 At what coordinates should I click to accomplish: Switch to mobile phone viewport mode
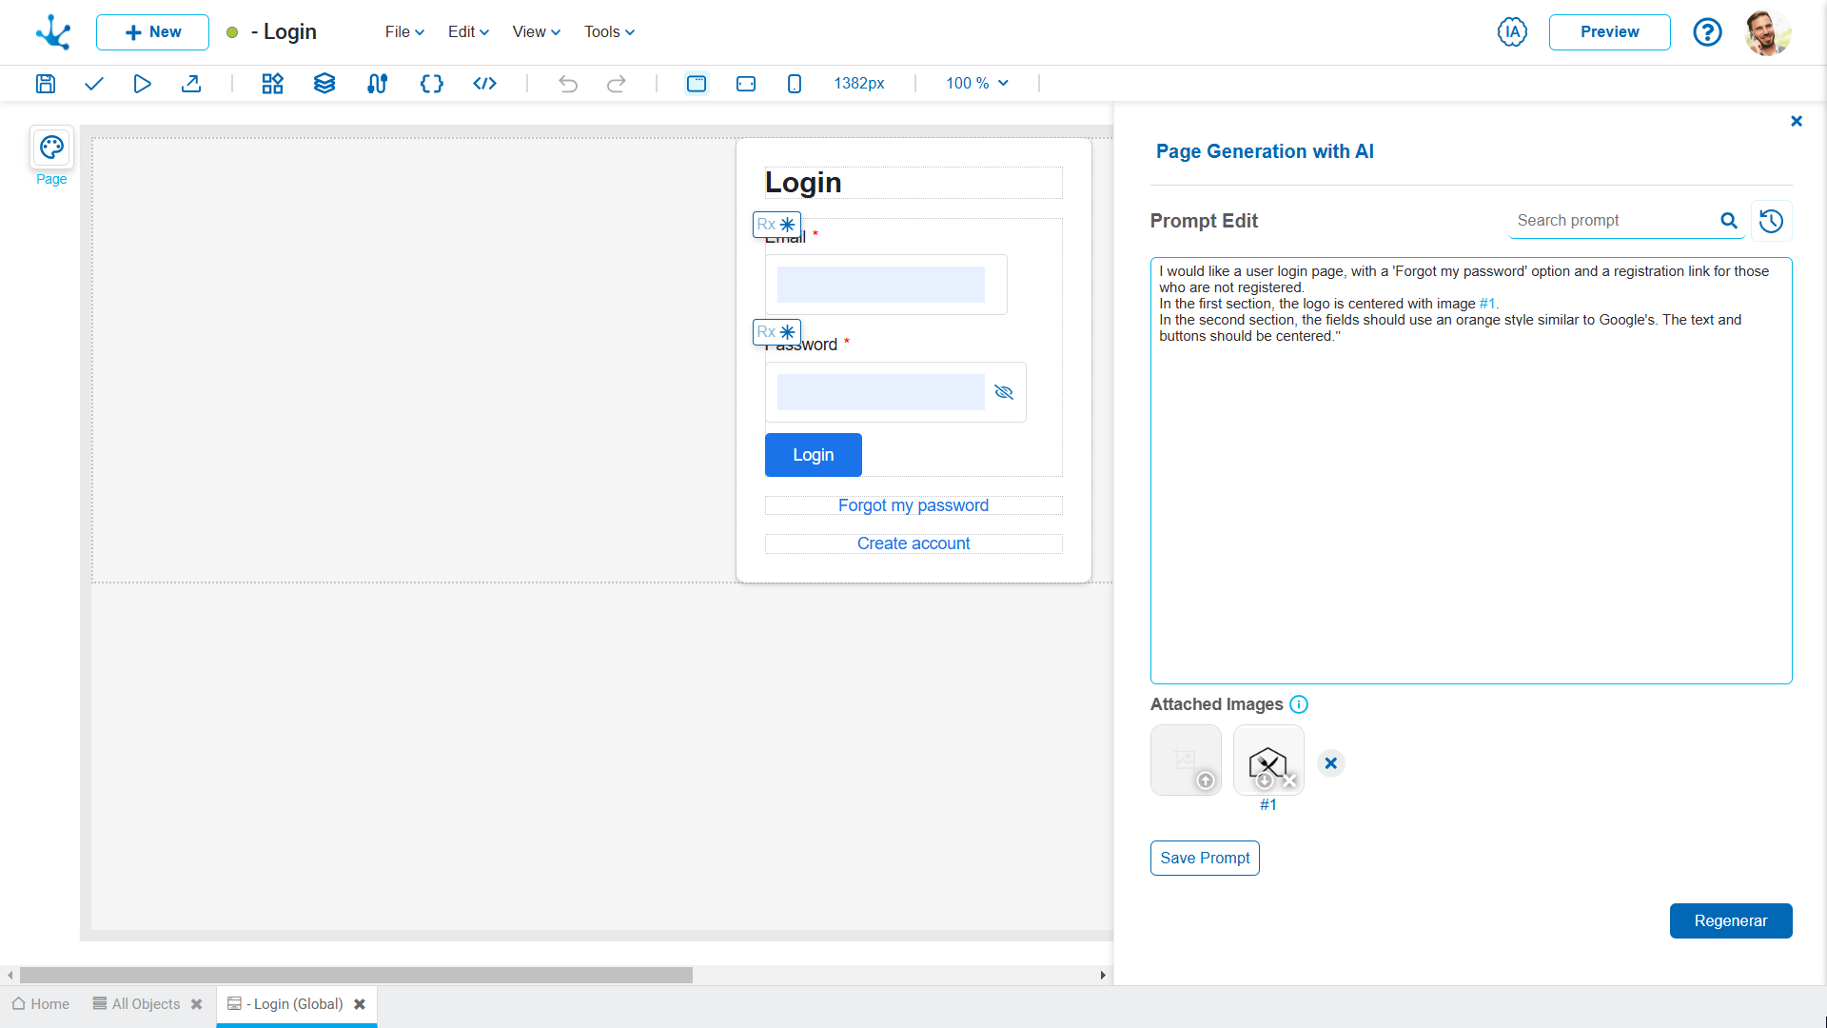coord(795,84)
